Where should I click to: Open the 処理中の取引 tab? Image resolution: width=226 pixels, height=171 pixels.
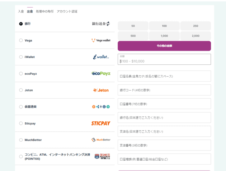coord(45,11)
